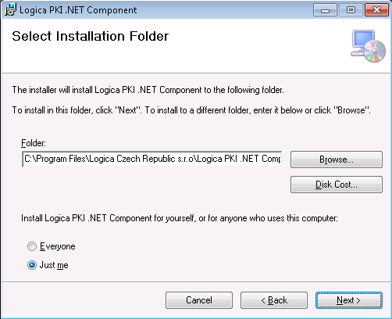The width and height of the screenshot is (392, 319).
Task: Click the install for yourself or anyone text
Action: click(180, 218)
